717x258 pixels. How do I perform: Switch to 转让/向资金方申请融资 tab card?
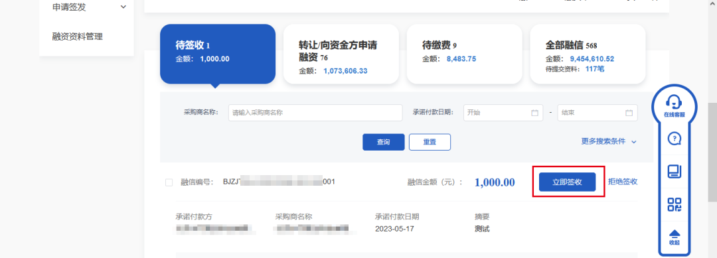click(341, 54)
